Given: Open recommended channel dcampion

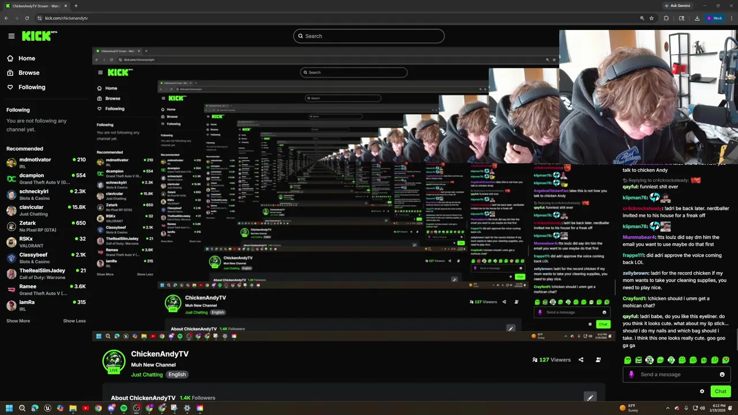Looking at the screenshot, I should click(46, 178).
